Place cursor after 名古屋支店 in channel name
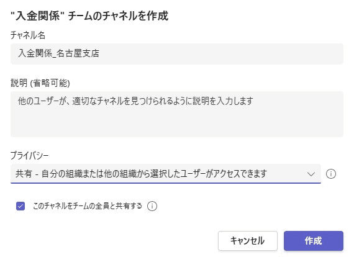Screen dimensions: 354x257 pyautogui.click(x=100, y=54)
